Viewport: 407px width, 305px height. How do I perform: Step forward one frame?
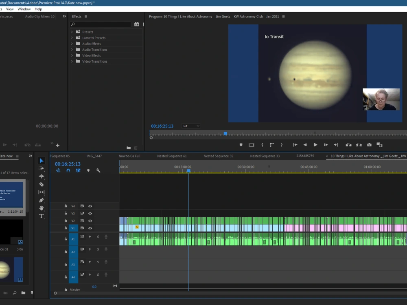[x=326, y=145]
